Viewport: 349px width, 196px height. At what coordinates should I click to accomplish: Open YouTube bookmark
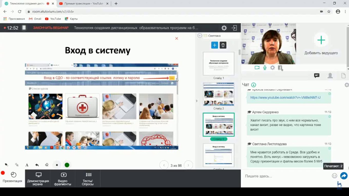53,19
